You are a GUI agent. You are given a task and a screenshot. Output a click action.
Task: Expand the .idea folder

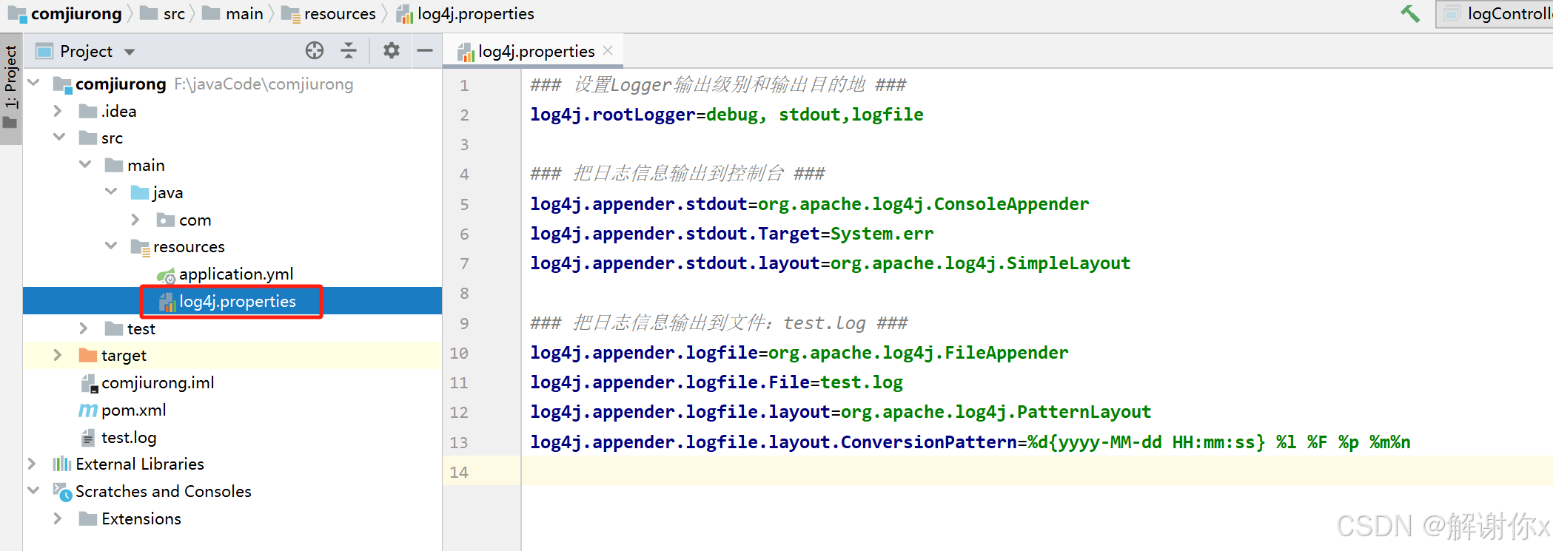58,110
